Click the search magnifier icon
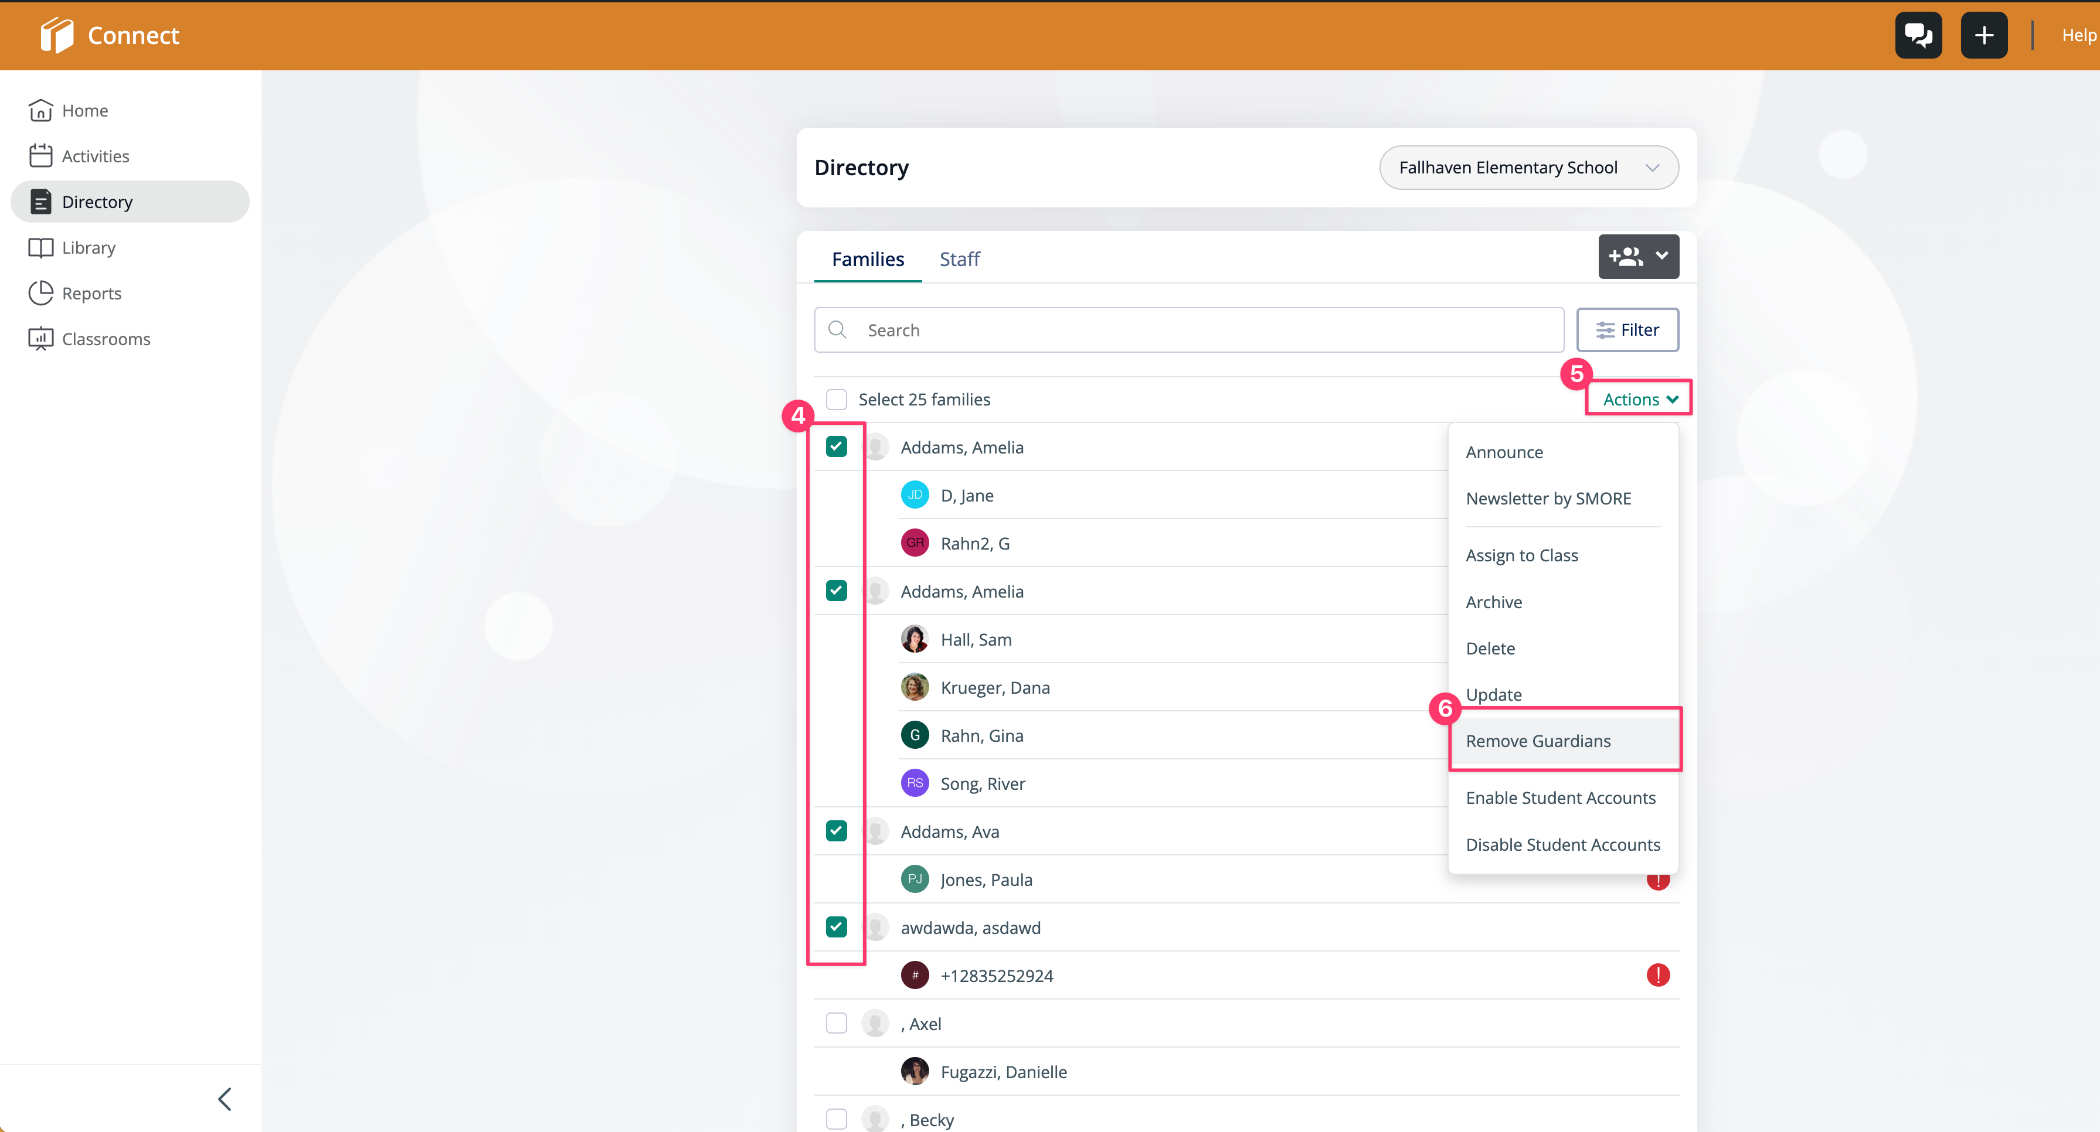This screenshot has height=1132, width=2100. [837, 329]
